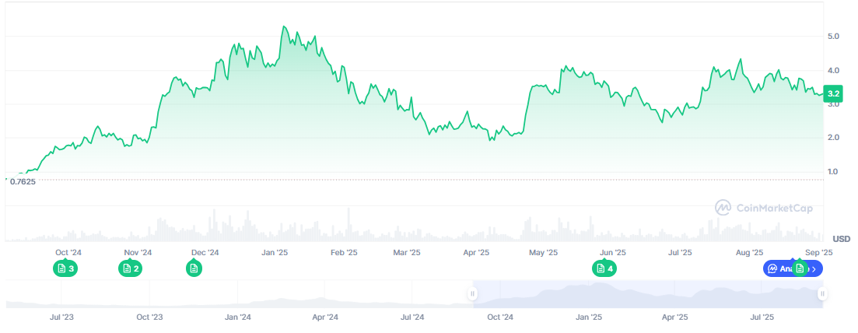This screenshot has width=858, height=333.
Task: Click the Dec '24 news document marker
Action: click(194, 268)
